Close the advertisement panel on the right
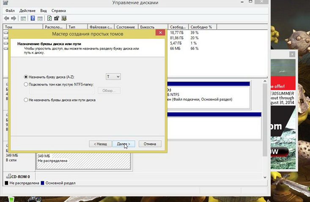The height and width of the screenshot is (202, 310). [x=292, y=54]
